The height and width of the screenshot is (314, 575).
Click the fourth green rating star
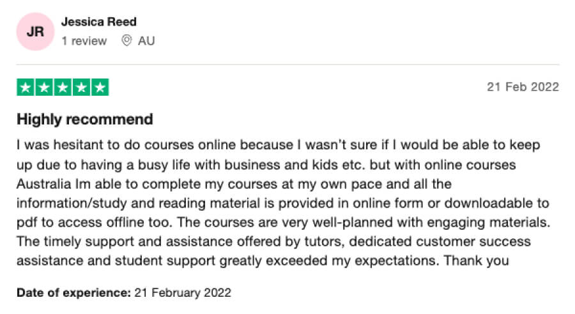[81, 87]
